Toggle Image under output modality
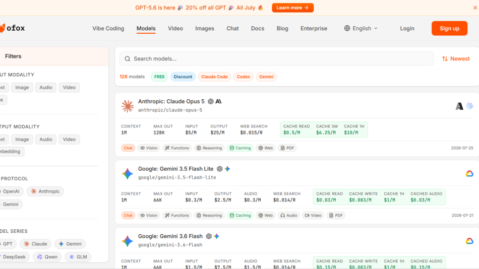The image size is (479, 269). (x=22, y=139)
